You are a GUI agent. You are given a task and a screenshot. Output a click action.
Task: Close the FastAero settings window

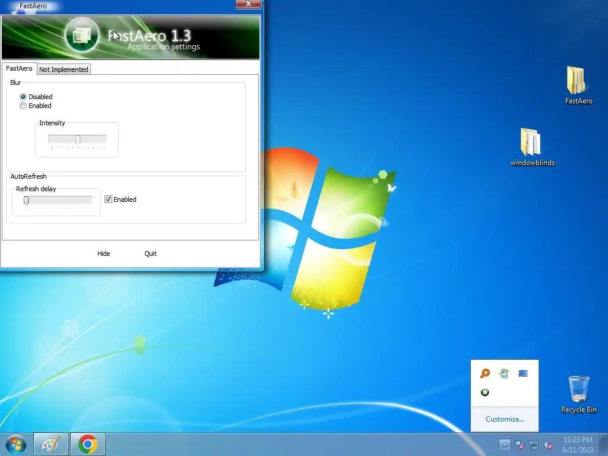coord(249,4)
